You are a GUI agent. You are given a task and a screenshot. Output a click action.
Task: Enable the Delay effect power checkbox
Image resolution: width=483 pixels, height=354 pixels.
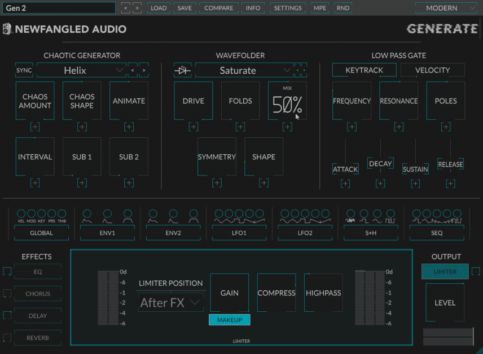(x=7, y=315)
